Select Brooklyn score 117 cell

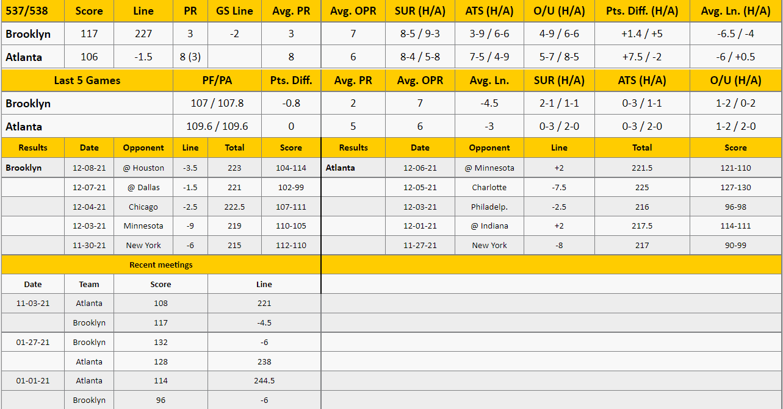pyautogui.click(x=89, y=34)
